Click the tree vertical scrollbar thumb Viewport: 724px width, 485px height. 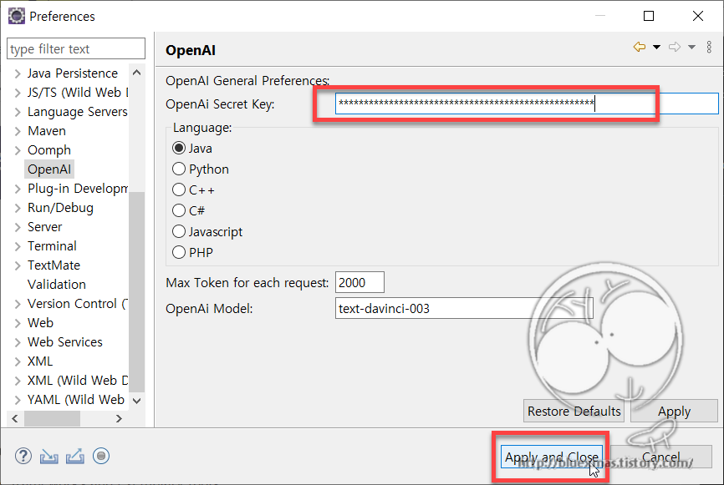tap(136, 291)
